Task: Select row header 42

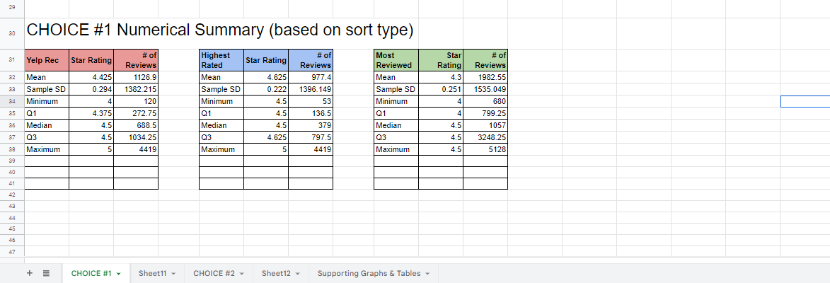Action: tap(11, 195)
